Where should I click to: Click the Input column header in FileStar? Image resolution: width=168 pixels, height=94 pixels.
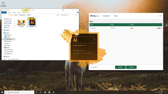tap(99, 25)
